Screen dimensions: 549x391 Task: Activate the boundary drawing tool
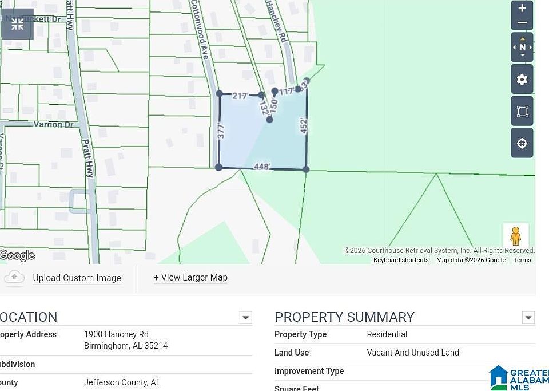(522, 110)
